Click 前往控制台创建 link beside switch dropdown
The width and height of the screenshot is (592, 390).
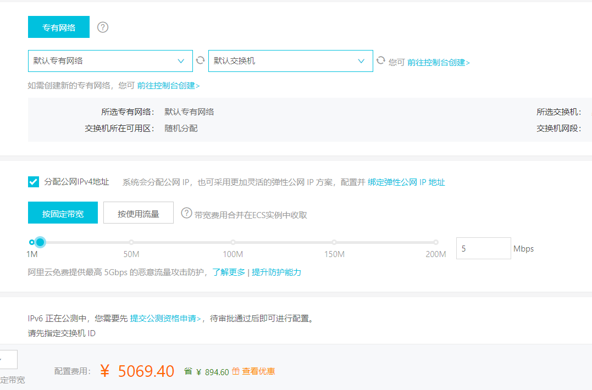(438, 63)
